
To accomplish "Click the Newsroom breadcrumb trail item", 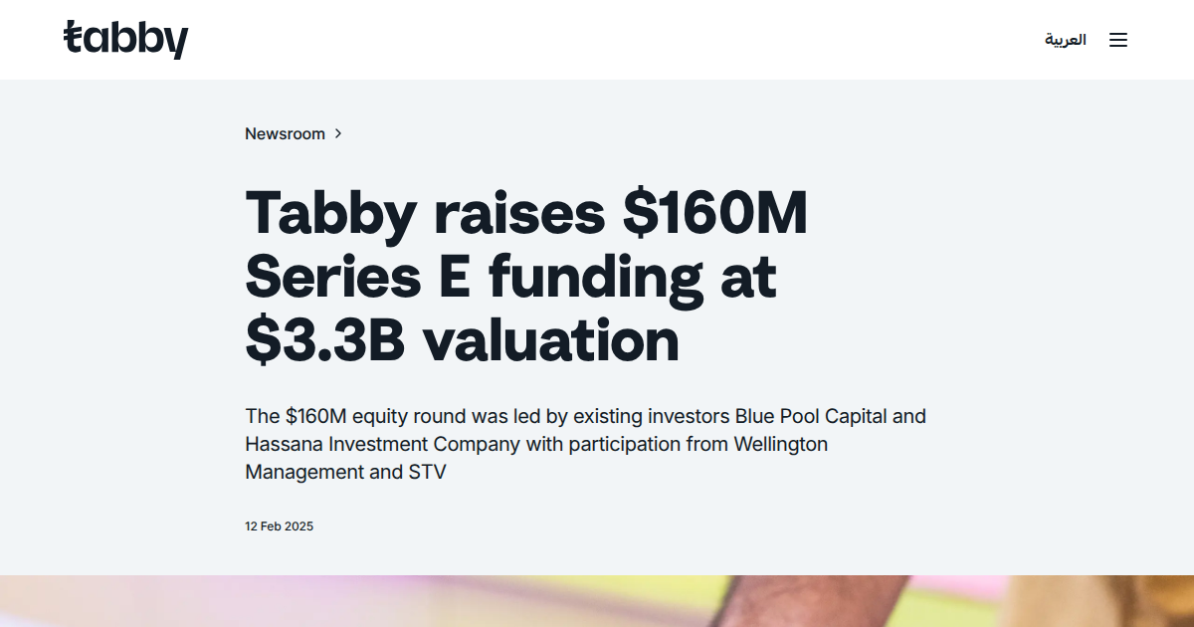I will pos(285,133).
